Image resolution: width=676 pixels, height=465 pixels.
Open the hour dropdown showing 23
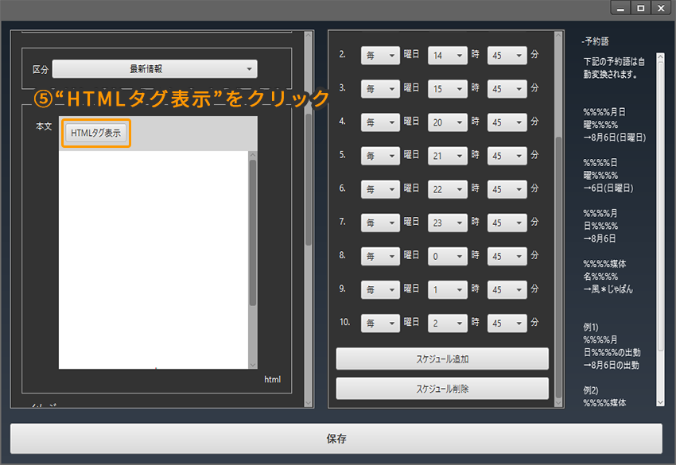pyautogui.click(x=448, y=223)
